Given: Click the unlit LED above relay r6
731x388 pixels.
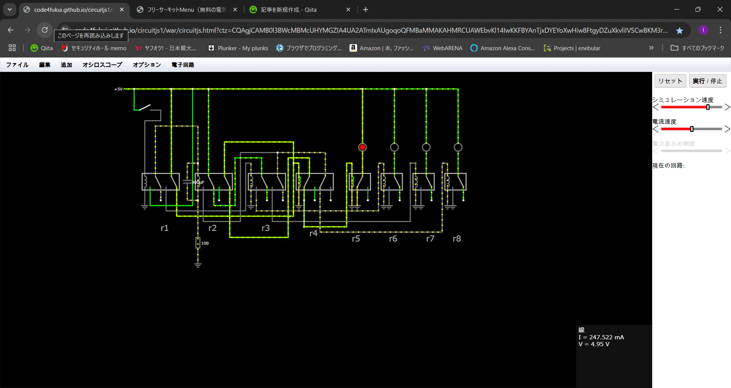Looking at the screenshot, I should [x=394, y=147].
